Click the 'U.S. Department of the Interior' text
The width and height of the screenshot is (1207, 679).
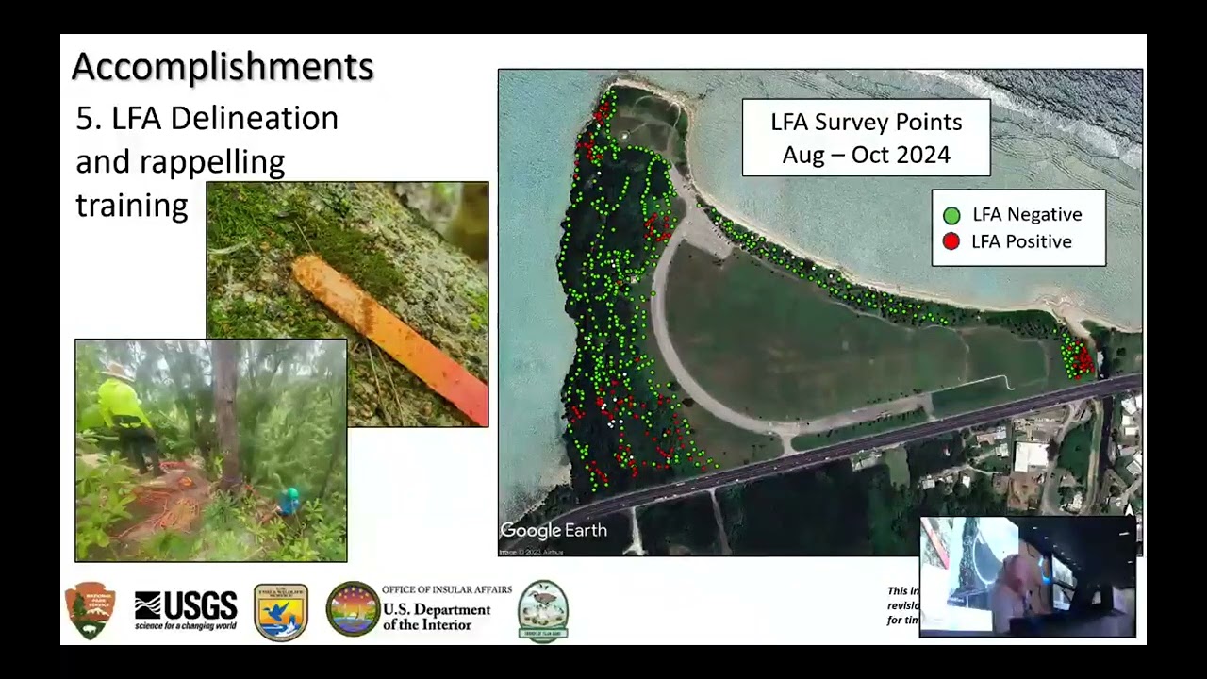pos(437,617)
